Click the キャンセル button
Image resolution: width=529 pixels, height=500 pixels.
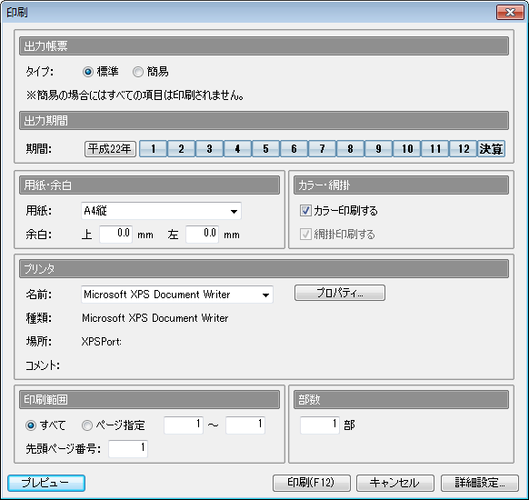tap(395, 483)
